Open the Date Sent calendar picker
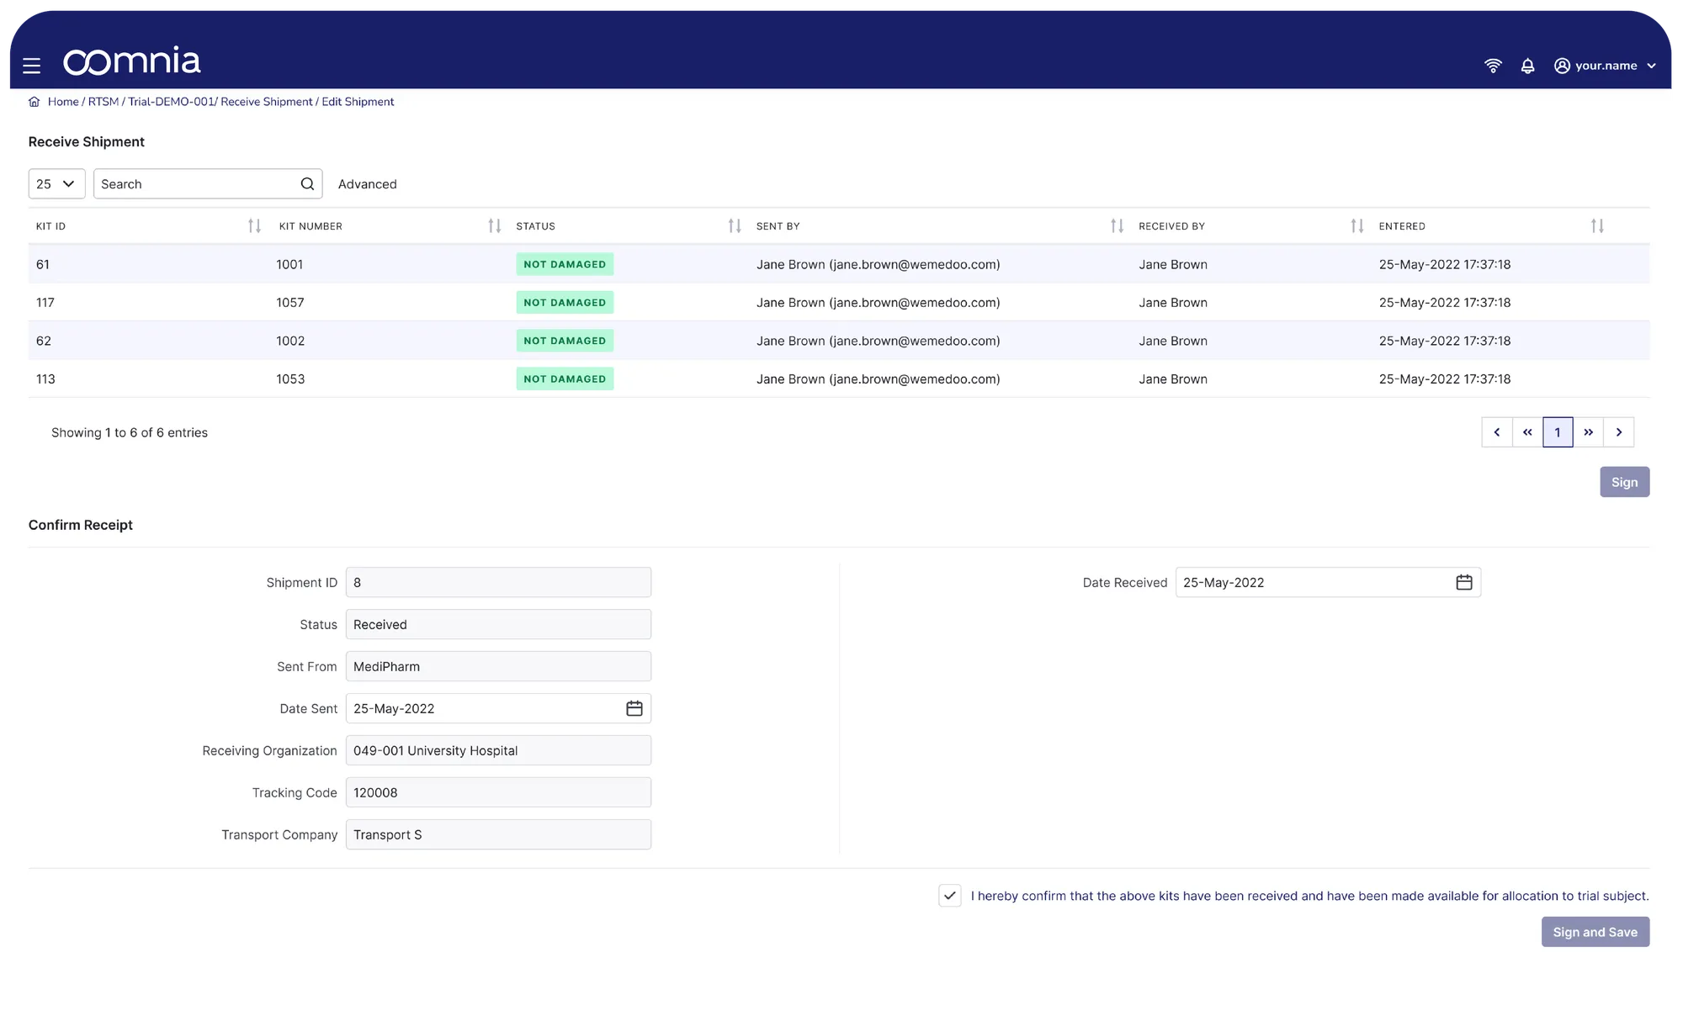 tap(634, 708)
